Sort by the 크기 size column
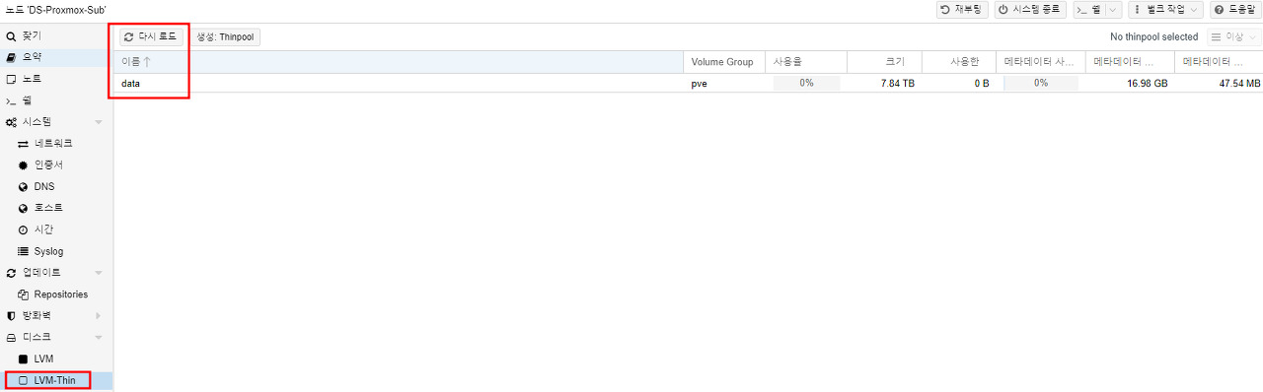 884,62
